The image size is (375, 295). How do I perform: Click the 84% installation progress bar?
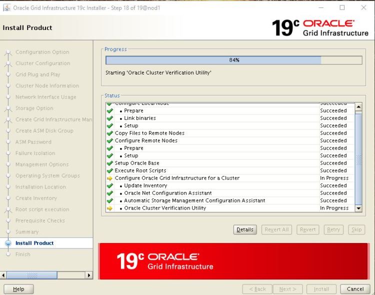(233, 60)
